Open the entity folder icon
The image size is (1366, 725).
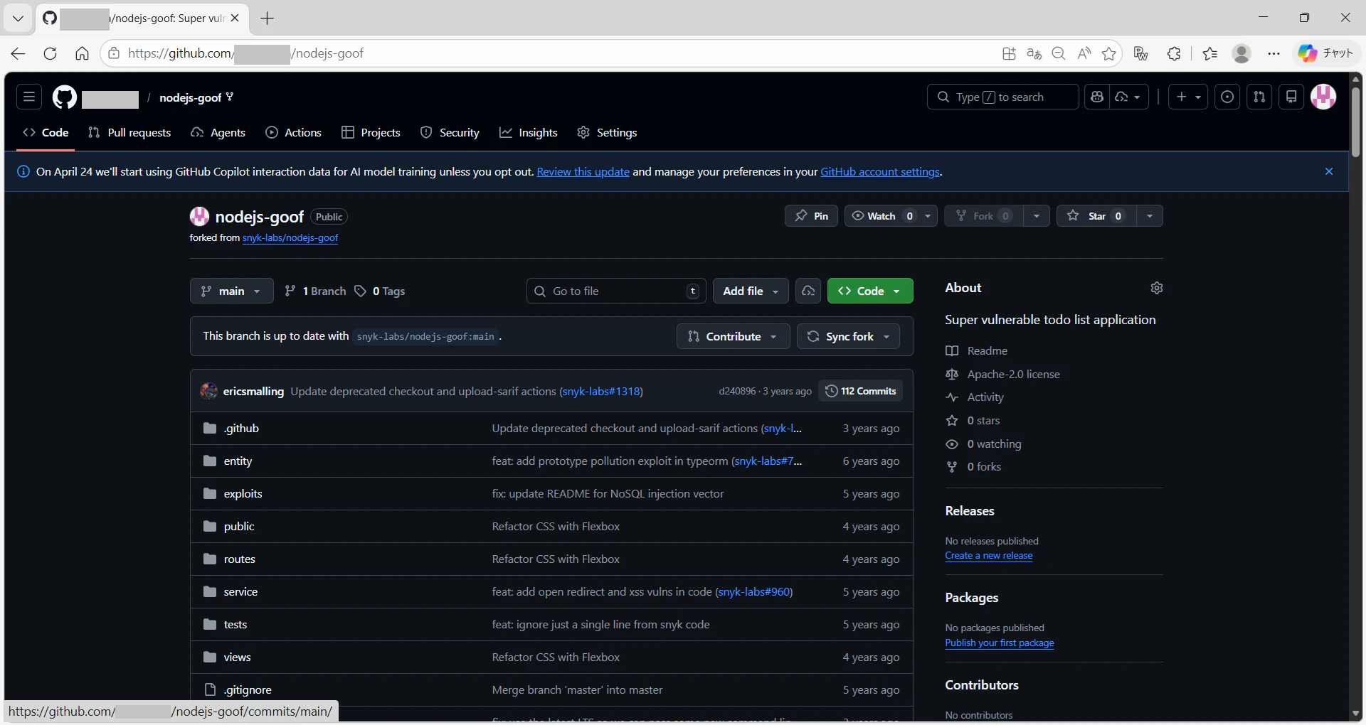coord(210,461)
